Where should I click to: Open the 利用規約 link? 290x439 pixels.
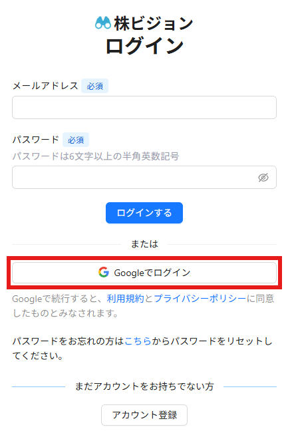coord(126,299)
